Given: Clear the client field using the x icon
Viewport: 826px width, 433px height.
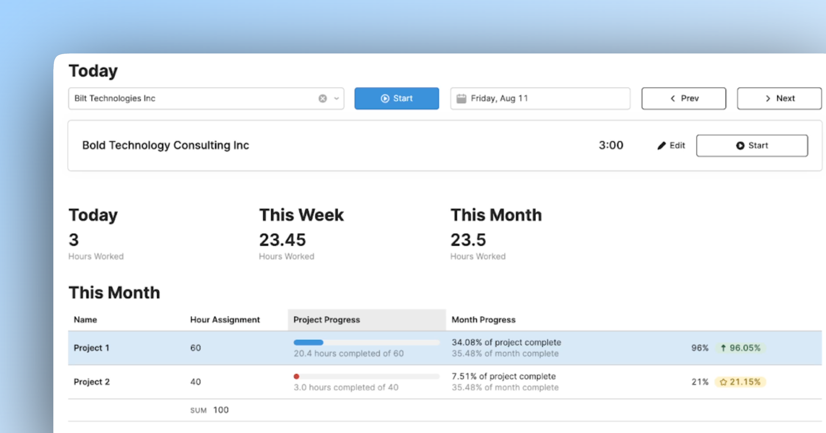Looking at the screenshot, I should (323, 98).
